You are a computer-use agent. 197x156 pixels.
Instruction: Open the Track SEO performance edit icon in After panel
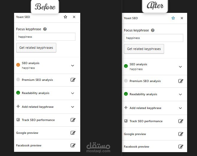click(181, 121)
